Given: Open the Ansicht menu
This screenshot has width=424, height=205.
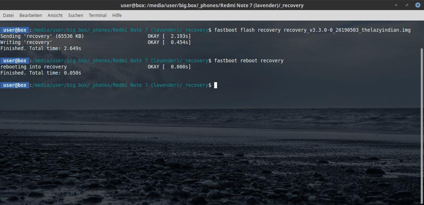Looking at the screenshot, I should pos(55,15).
